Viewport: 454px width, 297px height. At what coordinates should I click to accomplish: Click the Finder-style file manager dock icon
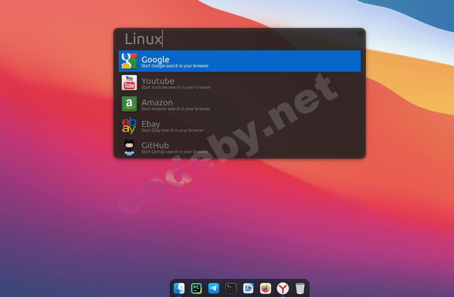tap(179, 288)
